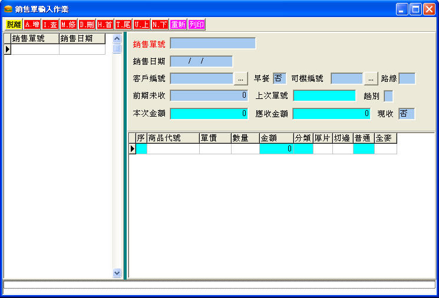
Task: Click the cyan 應收金額 field
Action: 332,114
